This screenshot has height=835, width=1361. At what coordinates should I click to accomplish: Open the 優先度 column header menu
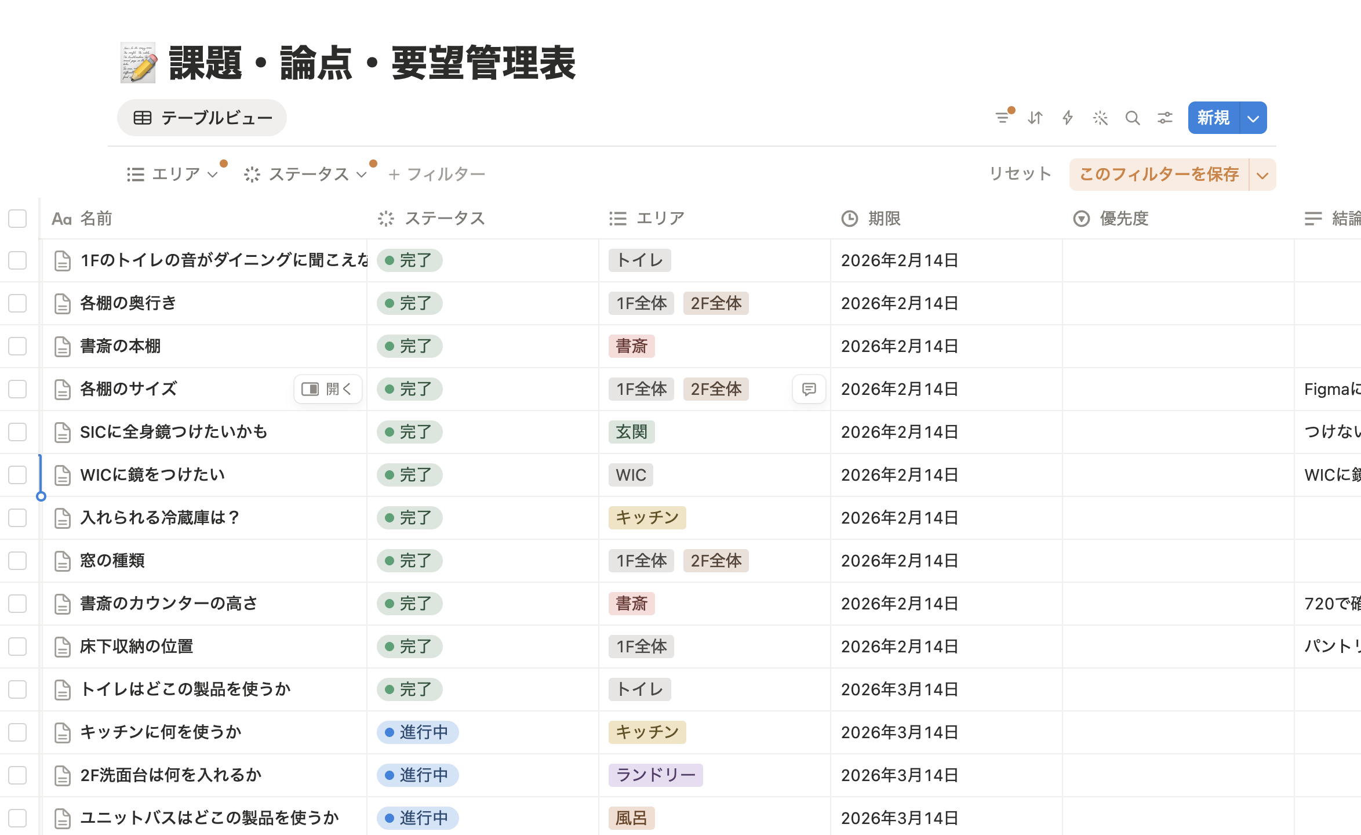pos(1178,219)
